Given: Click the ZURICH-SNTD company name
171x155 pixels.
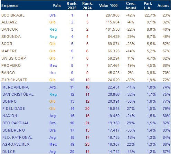Looking at the screenshot, I should coord(14,80).
